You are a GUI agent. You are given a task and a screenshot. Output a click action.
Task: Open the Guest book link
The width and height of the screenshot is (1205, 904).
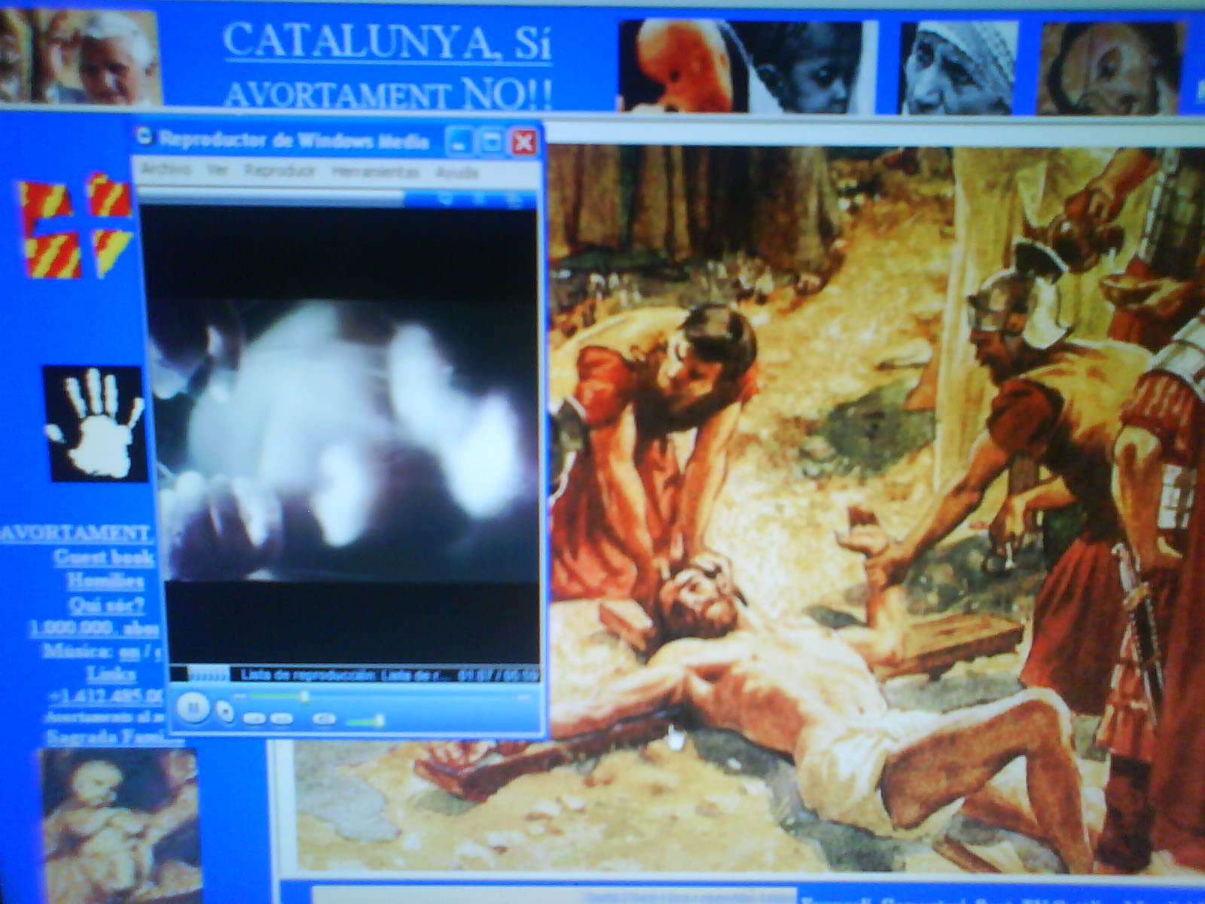[104, 557]
